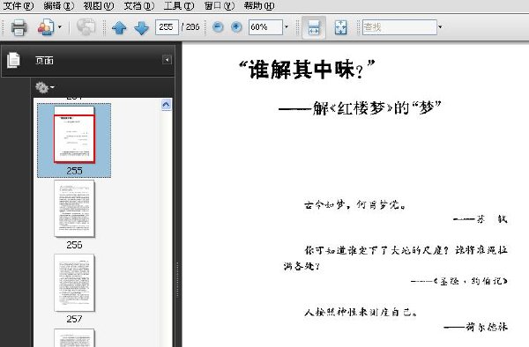529x347 pixels.
Task: Open the 文件 menu
Action: [x=19, y=6]
